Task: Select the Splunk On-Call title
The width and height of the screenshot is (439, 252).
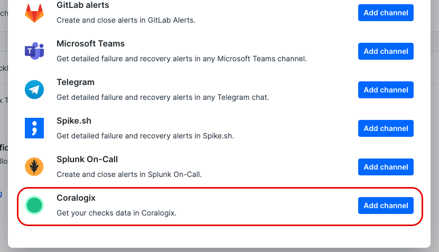Action: [x=87, y=160]
